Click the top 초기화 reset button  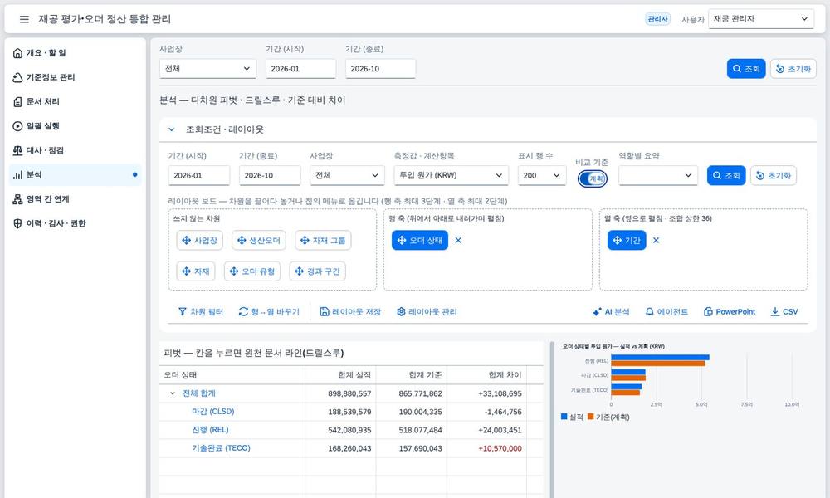793,69
